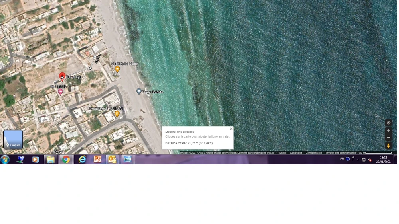The height and width of the screenshot is (224, 399).
Task: Zoom in with the plus button
Action: coord(389,131)
